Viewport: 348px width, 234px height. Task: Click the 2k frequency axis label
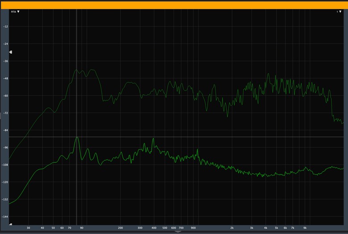point(232,228)
